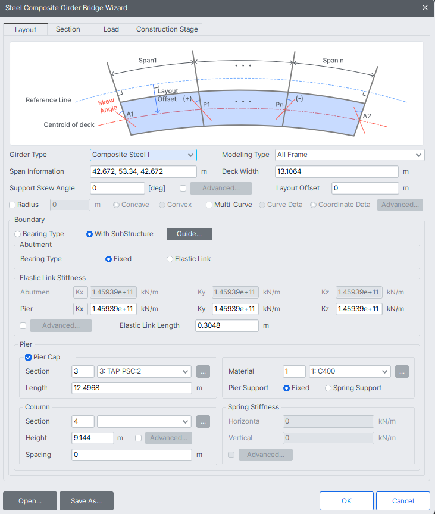Uncheck the Pier Cap checkbox
This screenshot has height=514, width=435.
pyautogui.click(x=28, y=357)
